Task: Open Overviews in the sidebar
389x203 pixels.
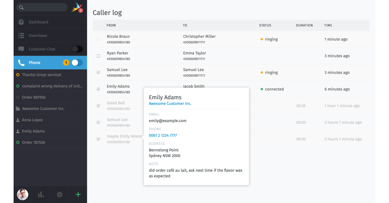Action: coord(50,36)
